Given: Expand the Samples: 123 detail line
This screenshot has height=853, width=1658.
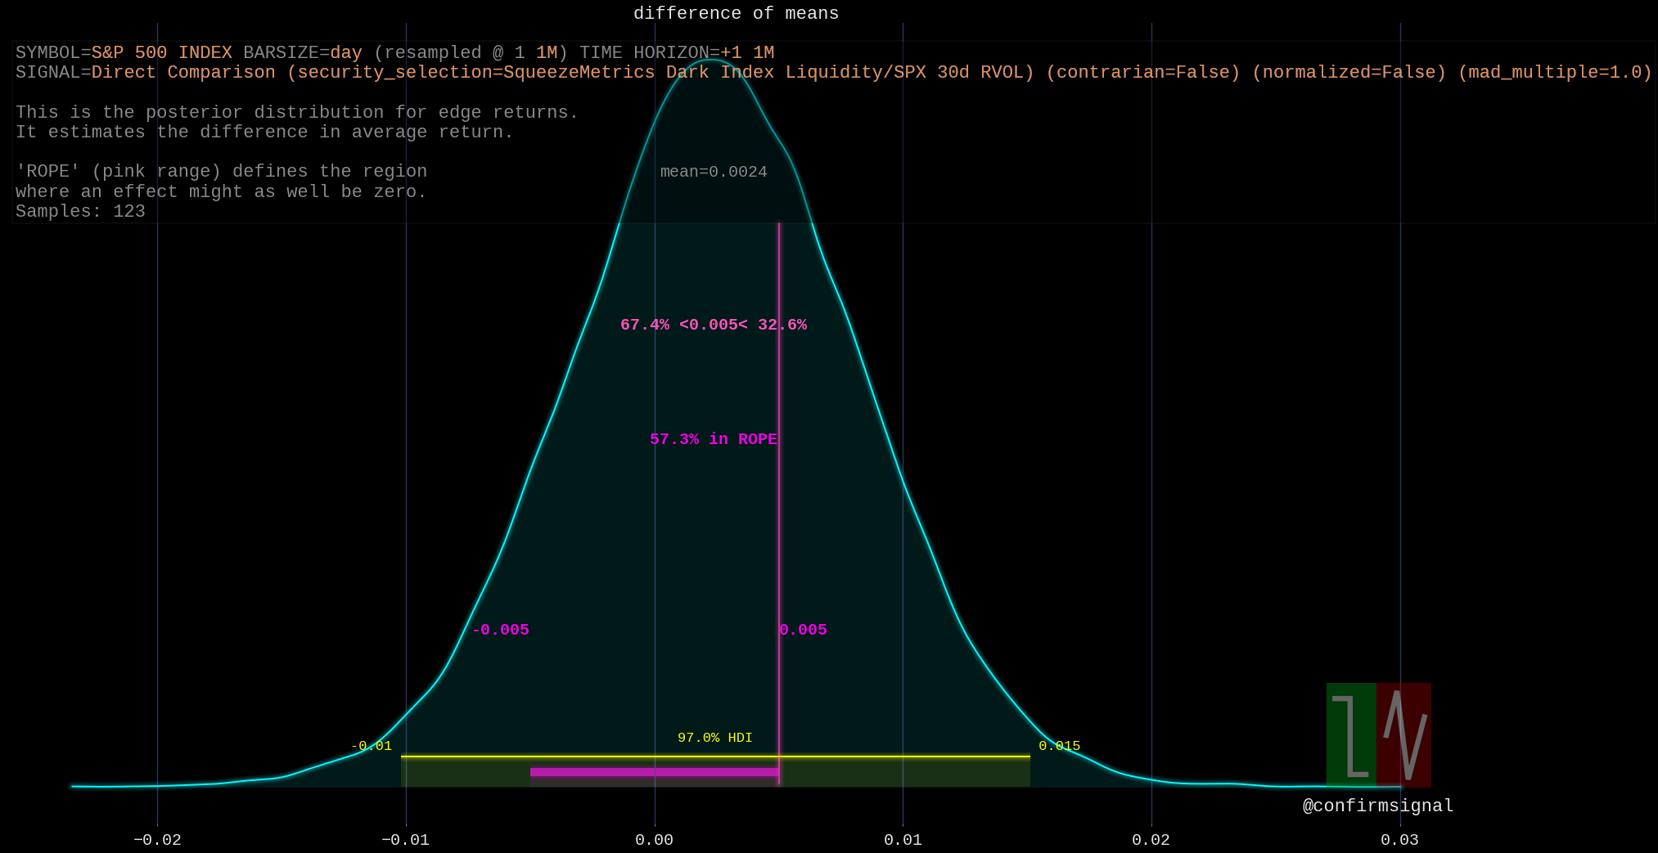Looking at the screenshot, I should (x=79, y=211).
